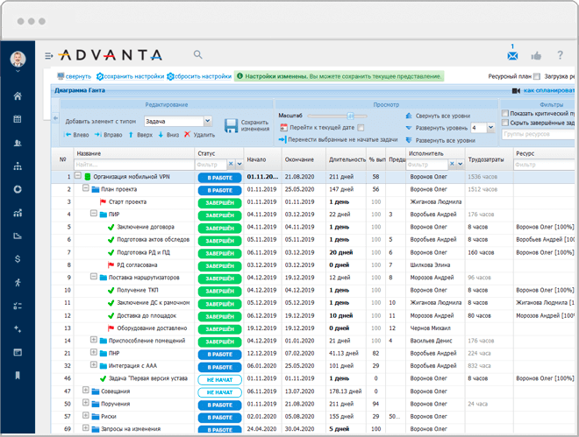Expand the Риски folder

(x=86, y=415)
